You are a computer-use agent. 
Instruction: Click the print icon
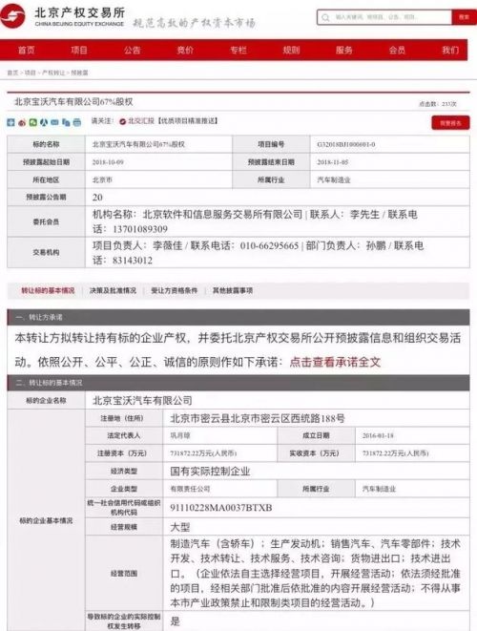click(x=77, y=122)
